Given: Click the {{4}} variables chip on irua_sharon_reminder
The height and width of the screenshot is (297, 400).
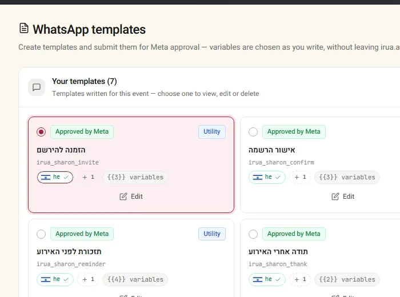Looking at the screenshot, I should 135,279.
